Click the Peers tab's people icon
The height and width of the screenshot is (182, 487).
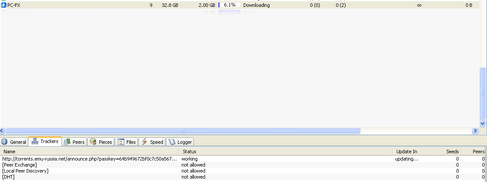67,142
